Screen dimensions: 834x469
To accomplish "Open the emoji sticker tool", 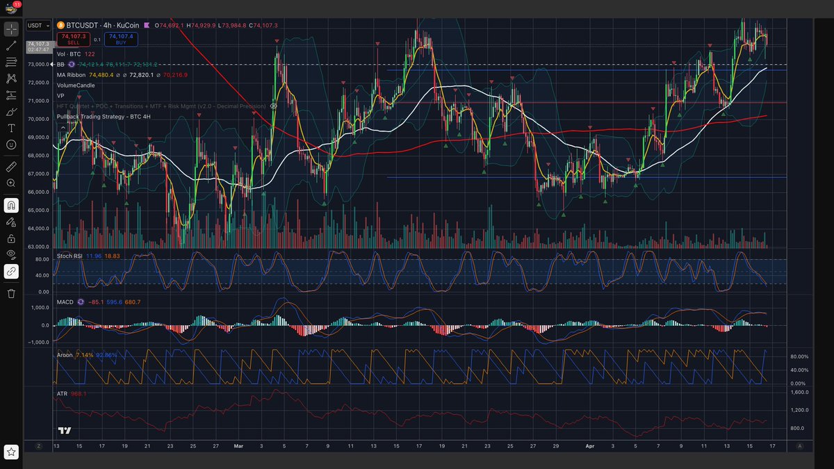I will 11,145.
